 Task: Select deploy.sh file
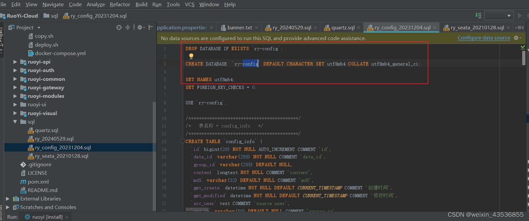click(x=46, y=45)
